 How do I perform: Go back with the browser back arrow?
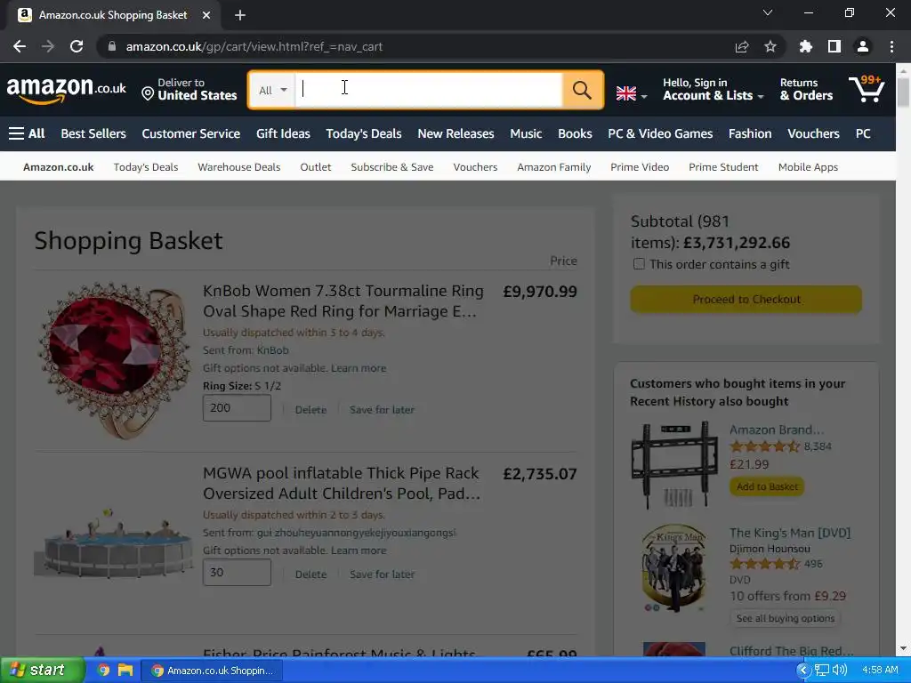click(20, 46)
